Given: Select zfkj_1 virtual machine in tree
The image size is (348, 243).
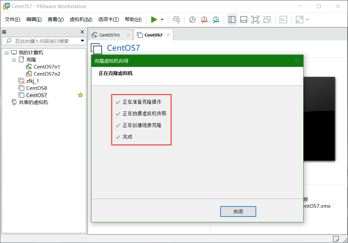Looking at the screenshot, I should (33, 81).
